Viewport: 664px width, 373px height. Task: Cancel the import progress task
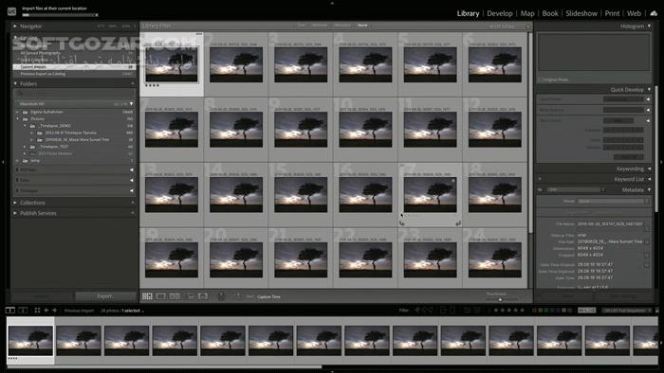tap(97, 15)
